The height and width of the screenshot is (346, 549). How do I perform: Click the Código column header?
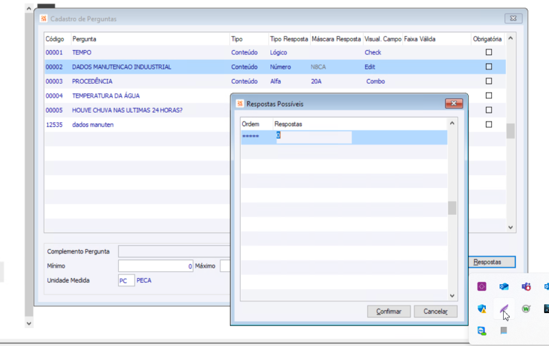pyautogui.click(x=55, y=39)
